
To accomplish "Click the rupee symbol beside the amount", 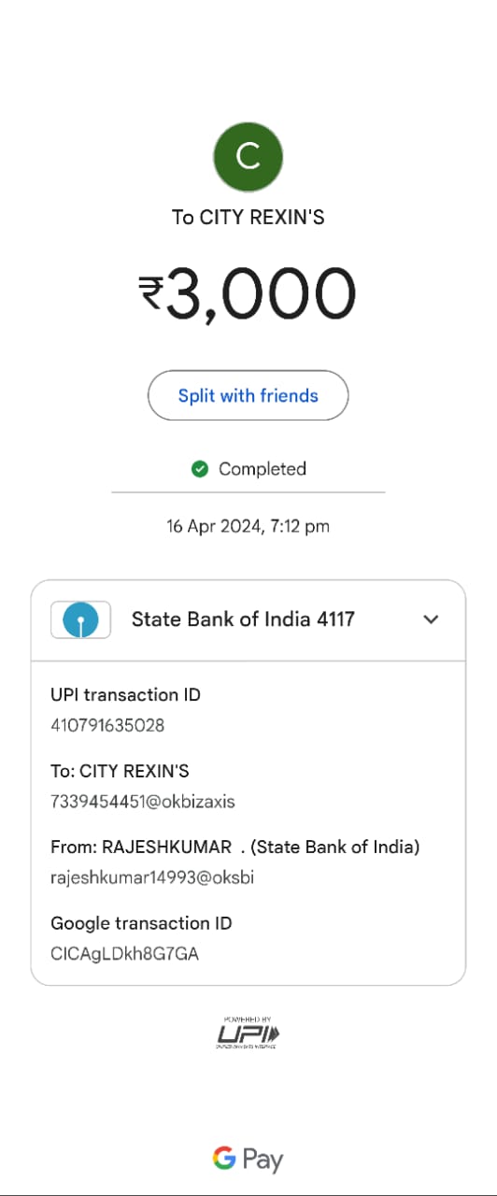I will (151, 293).
